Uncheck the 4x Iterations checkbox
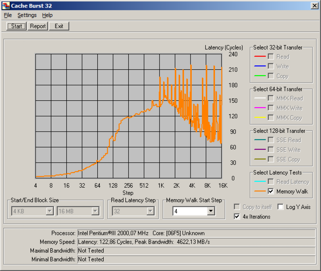Viewport: 321px width, 271px height. point(237,216)
